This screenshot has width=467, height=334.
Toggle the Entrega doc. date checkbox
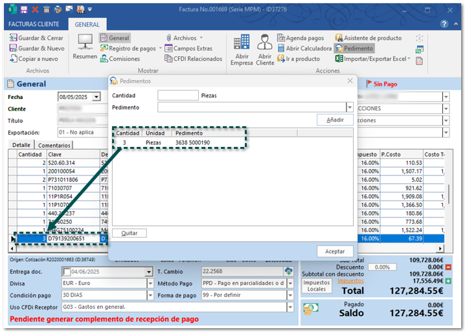click(66, 272)
